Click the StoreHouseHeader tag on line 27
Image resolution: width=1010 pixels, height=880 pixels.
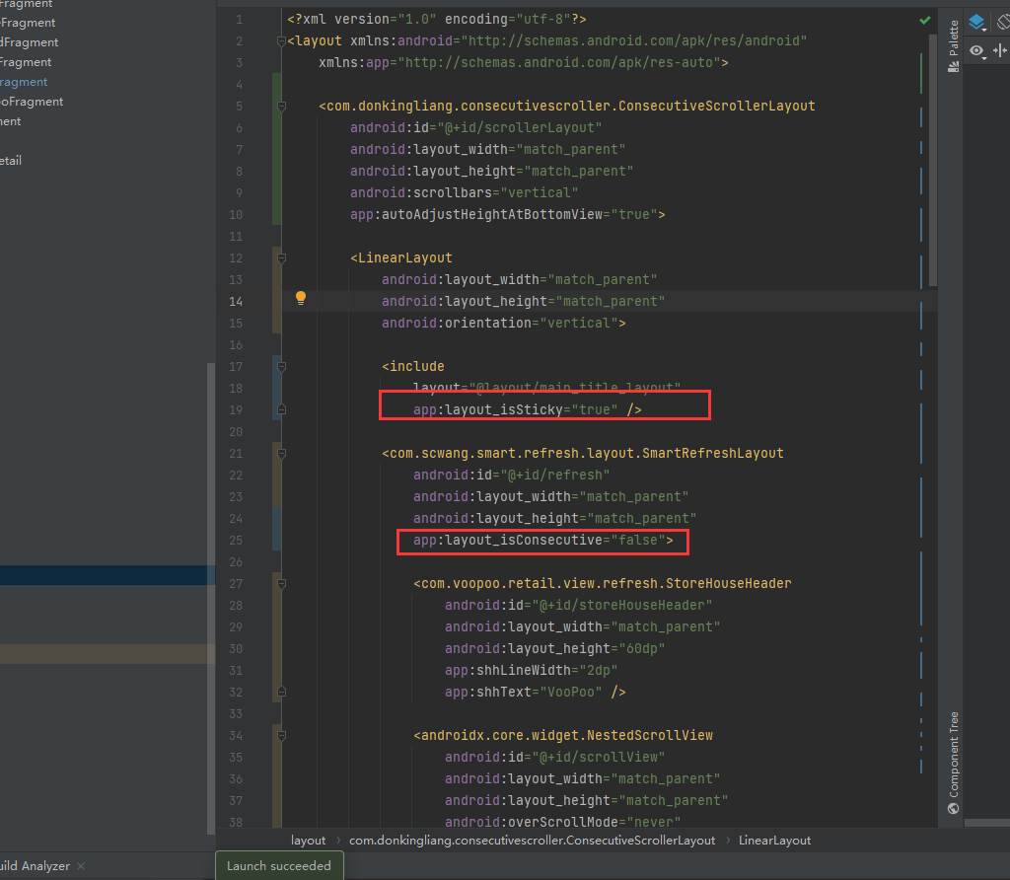click(603, 584)
